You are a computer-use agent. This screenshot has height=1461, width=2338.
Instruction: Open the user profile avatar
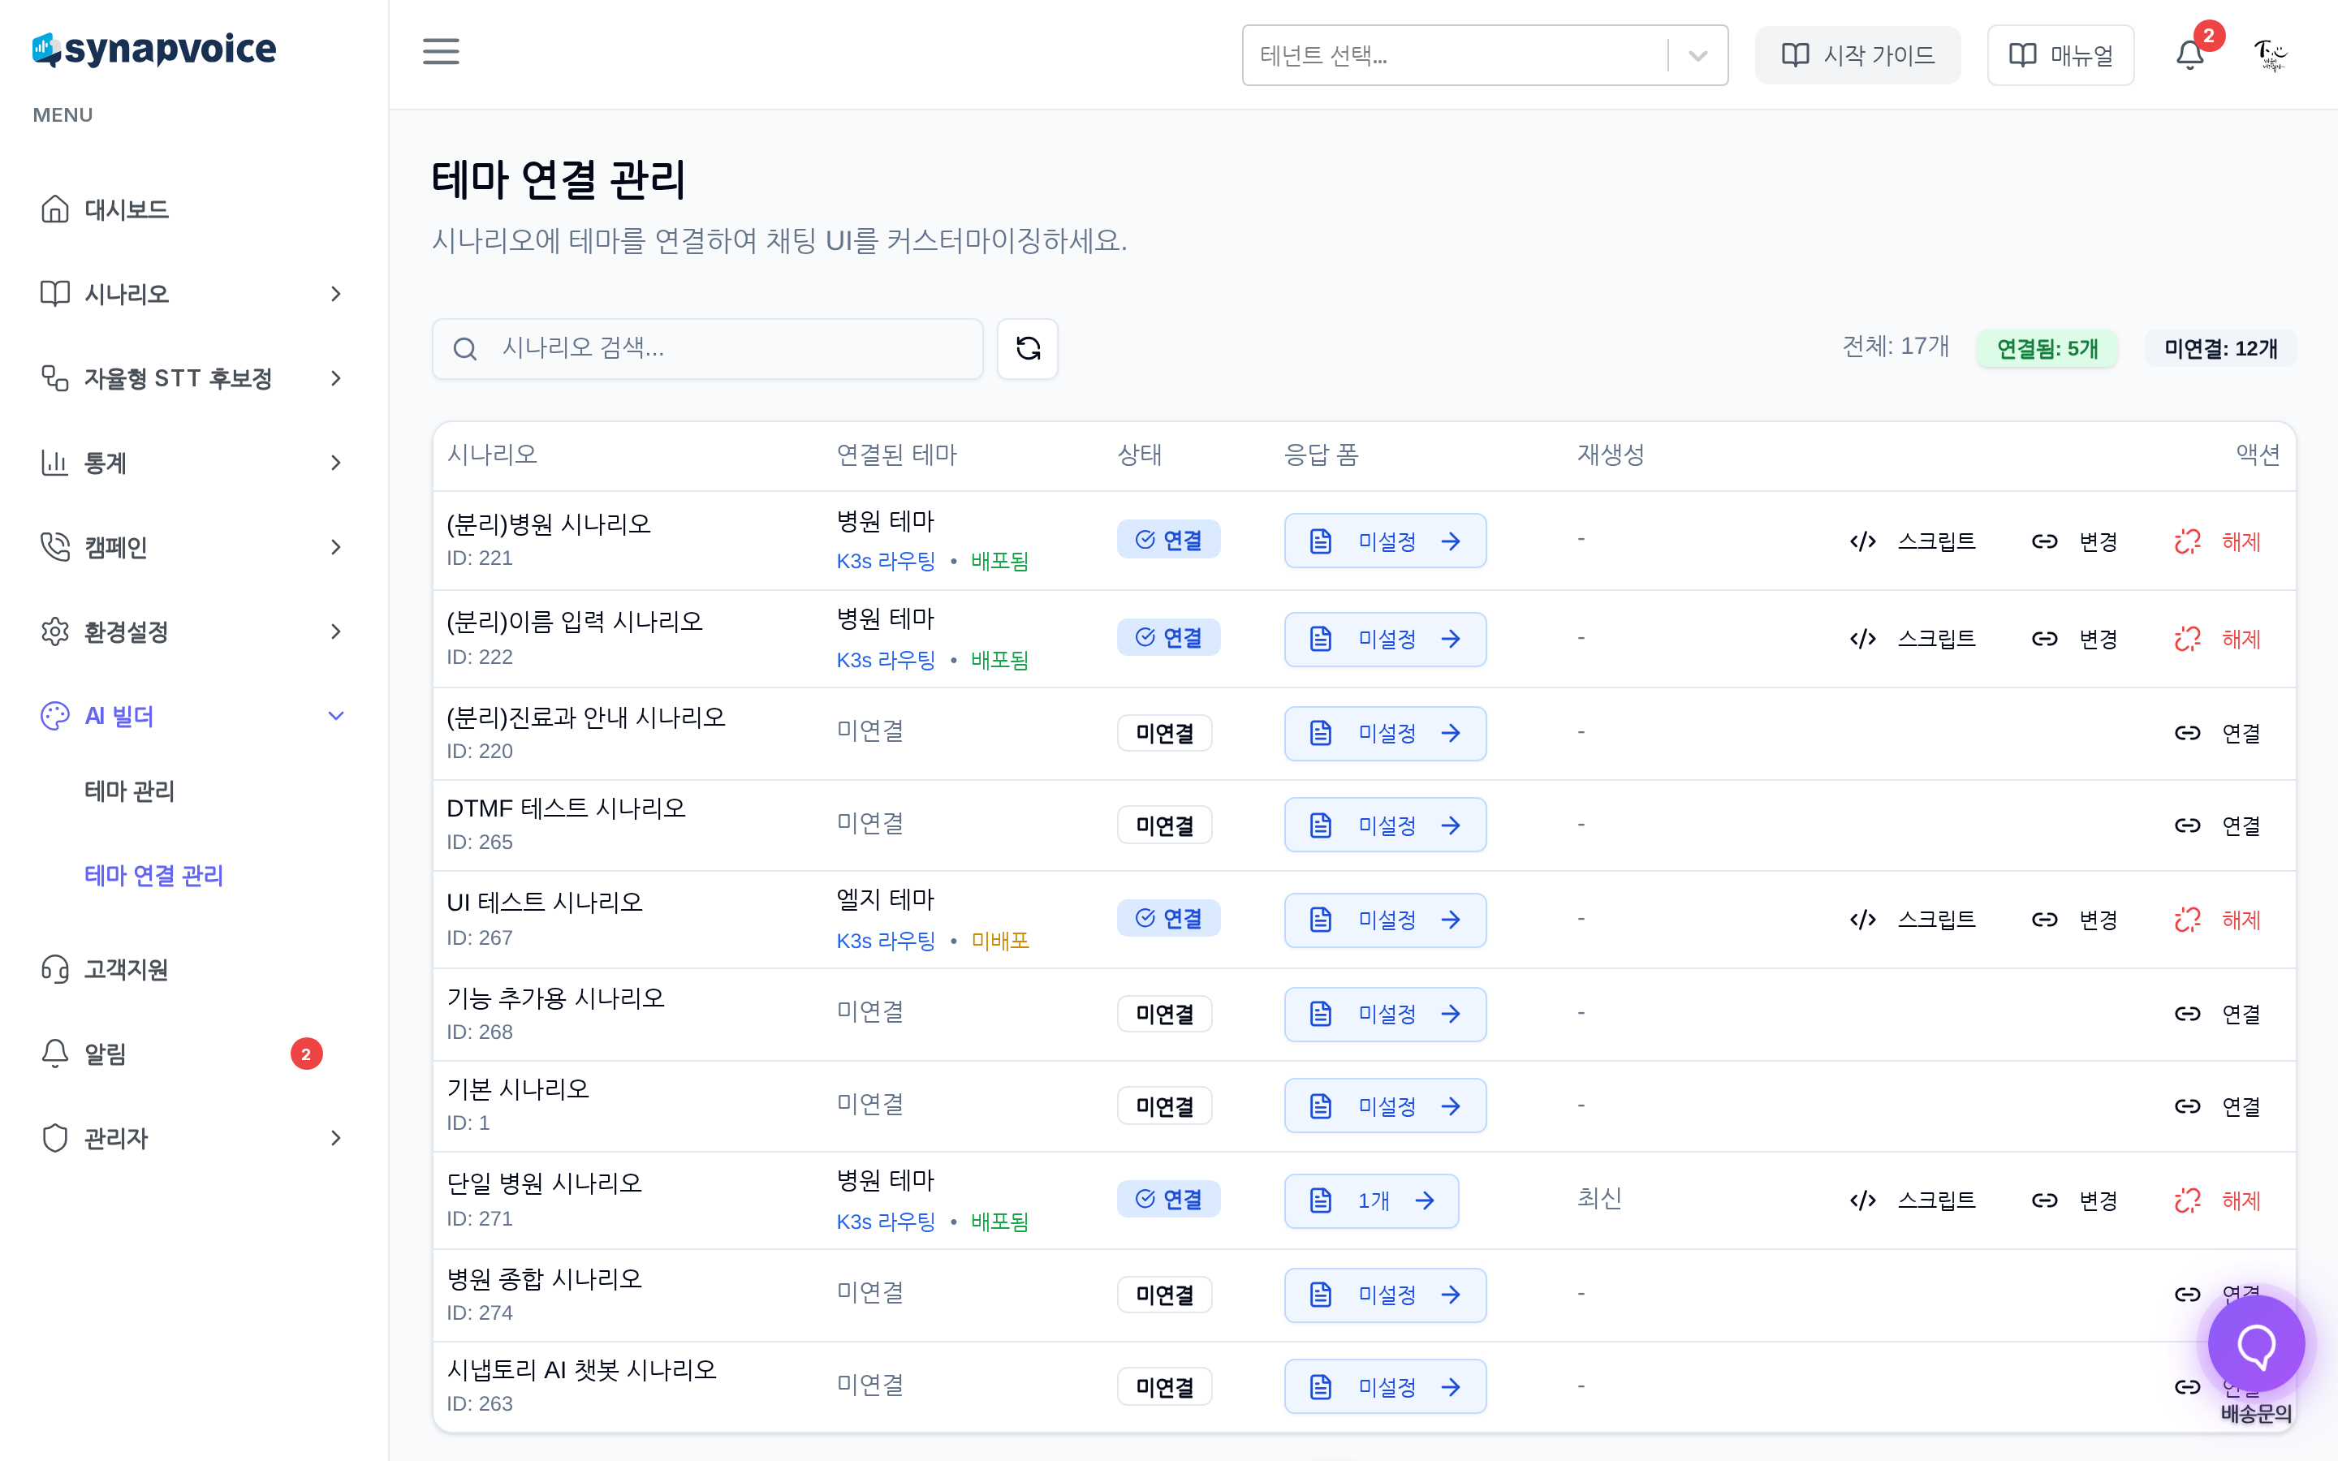click(2271, 55)
